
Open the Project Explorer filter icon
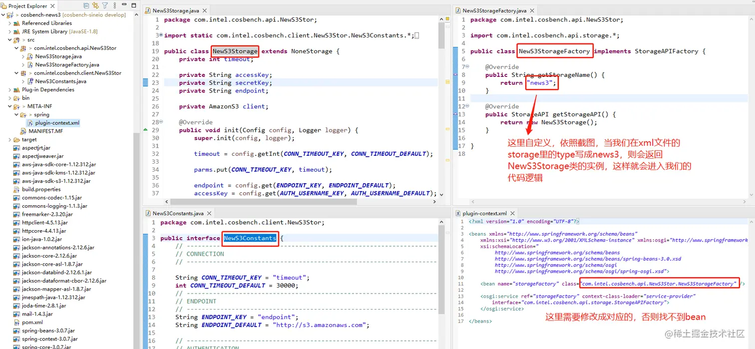105,6
